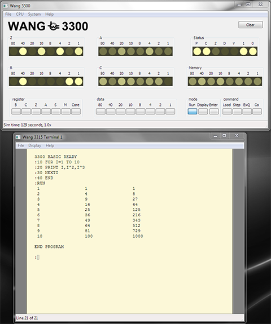Open the System menu
This screenshot has width=271, height=324.
(x=34, y=14)
